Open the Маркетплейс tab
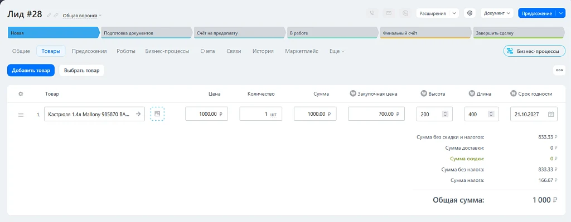This screenshot has height=222, width=571. pyautogui.click(x=302, y=51)
